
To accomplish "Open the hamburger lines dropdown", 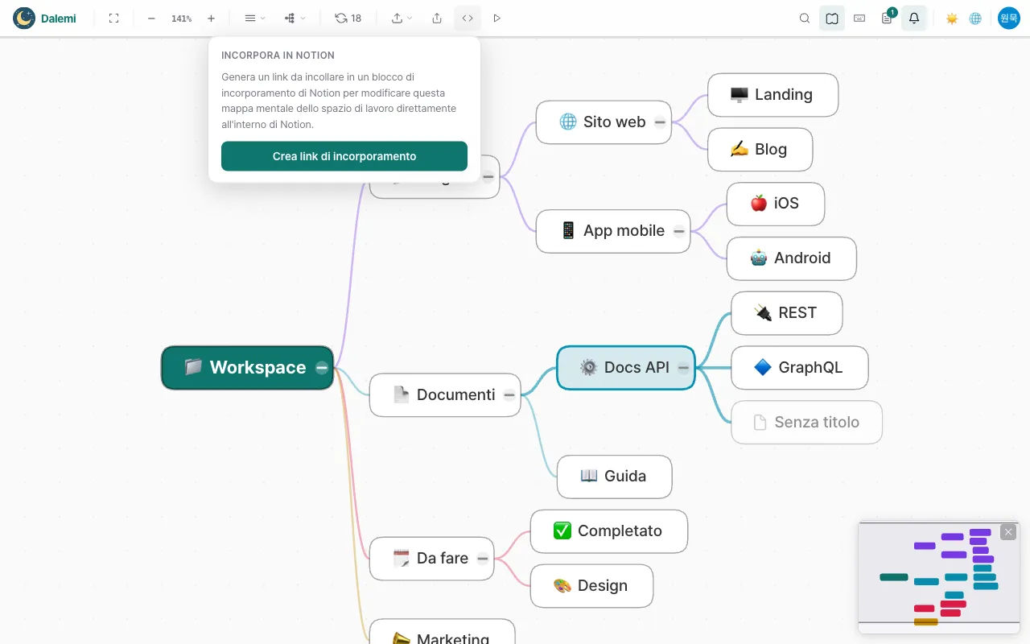I will pyautogui.click(x=254, y=18).
